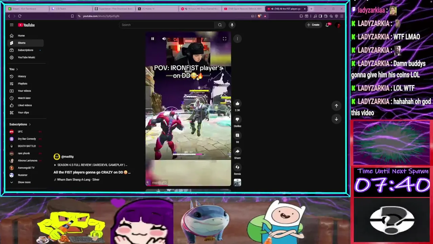Open Aloona Larionova channel
The image size is (433, 244).
(x=25, y=161)
